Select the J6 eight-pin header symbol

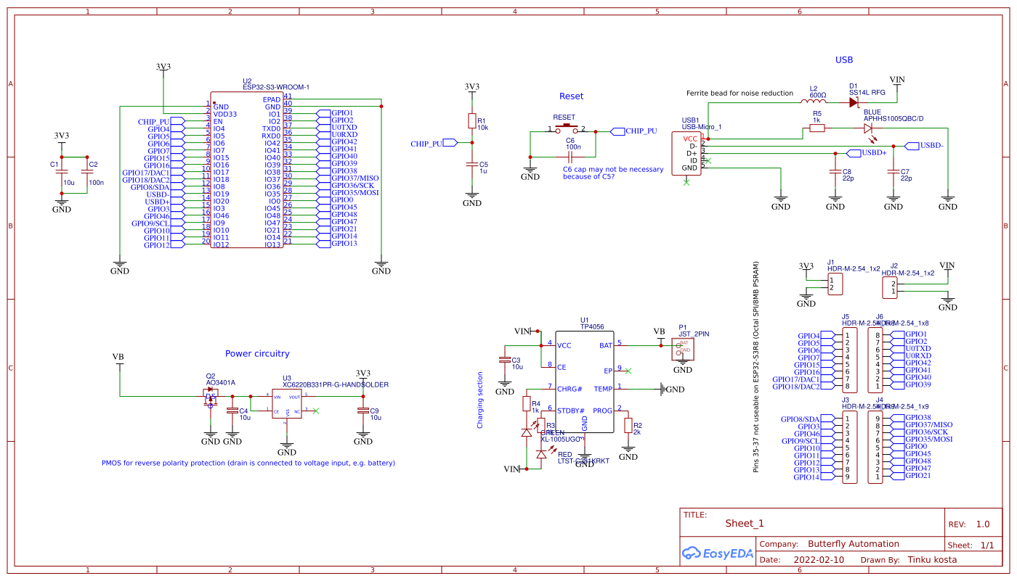(x=876, y=360)
